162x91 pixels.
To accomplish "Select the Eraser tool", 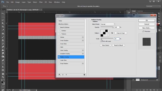I will coord(3,47).
